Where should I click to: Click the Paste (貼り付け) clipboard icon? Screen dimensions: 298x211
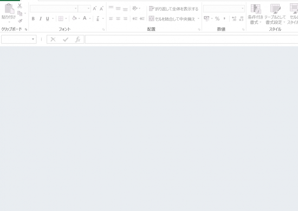pos(9,9)
